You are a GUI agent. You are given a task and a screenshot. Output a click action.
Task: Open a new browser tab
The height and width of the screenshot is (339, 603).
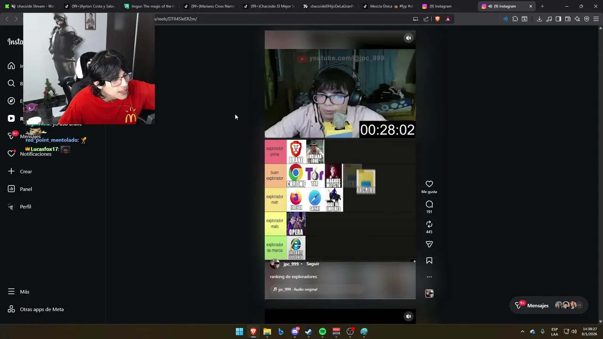(x=542, y=6)
